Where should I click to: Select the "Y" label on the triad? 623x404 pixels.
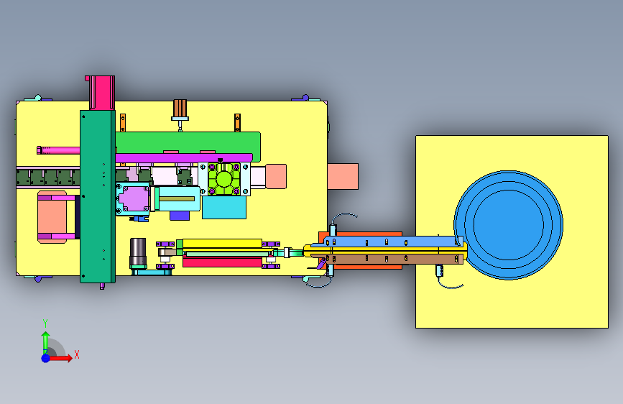click(x=45, y=323)
